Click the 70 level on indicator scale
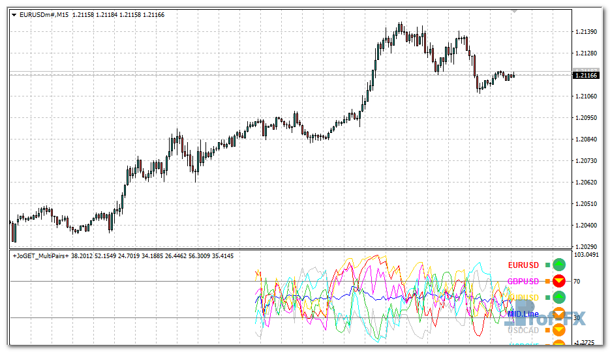610x352 pixels. coord(577,282)
